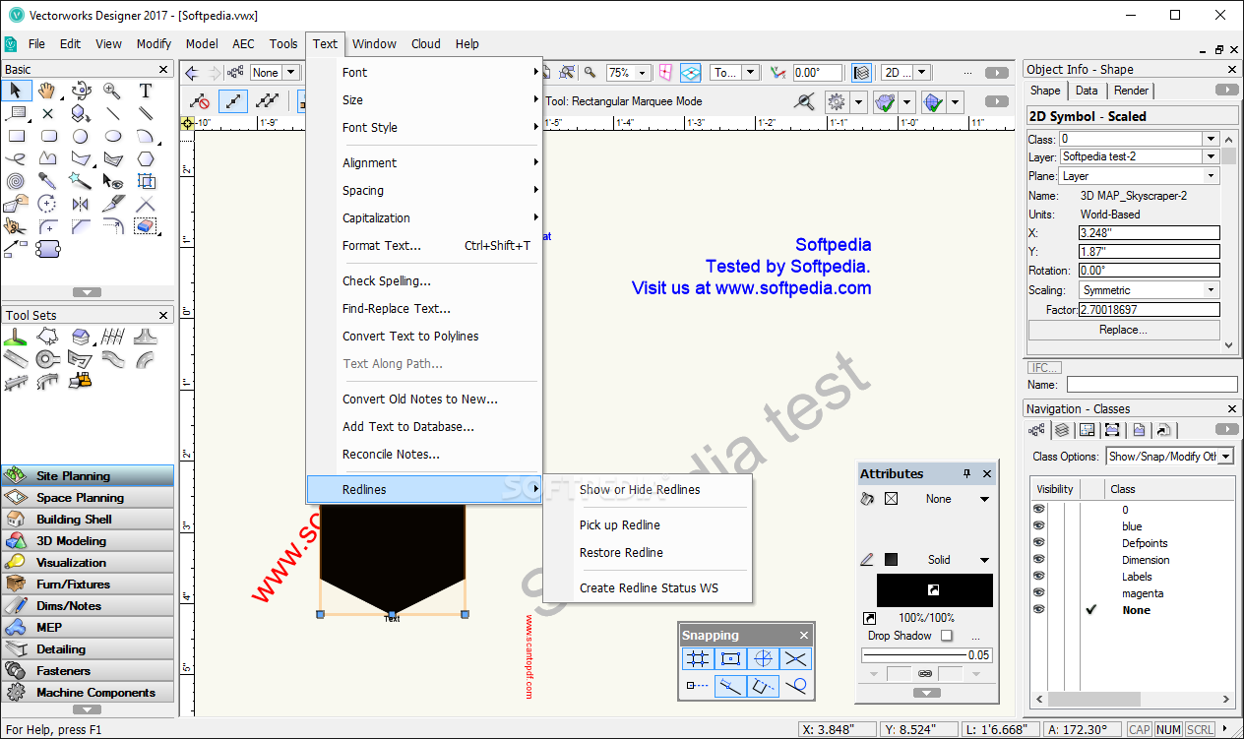Toggle visibility of the Dimension class
This screenshot has width=1244, height=739.
tap(1038, 560)
